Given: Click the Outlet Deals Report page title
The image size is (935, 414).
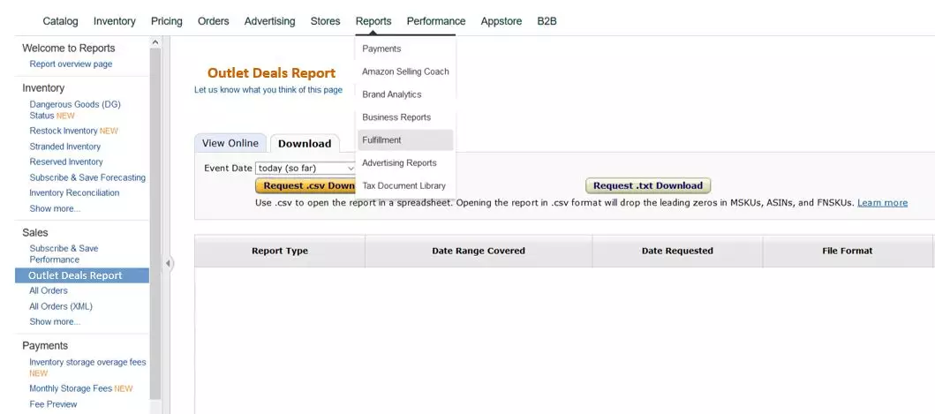Looking at the screenshot, I should pos(271,73).
